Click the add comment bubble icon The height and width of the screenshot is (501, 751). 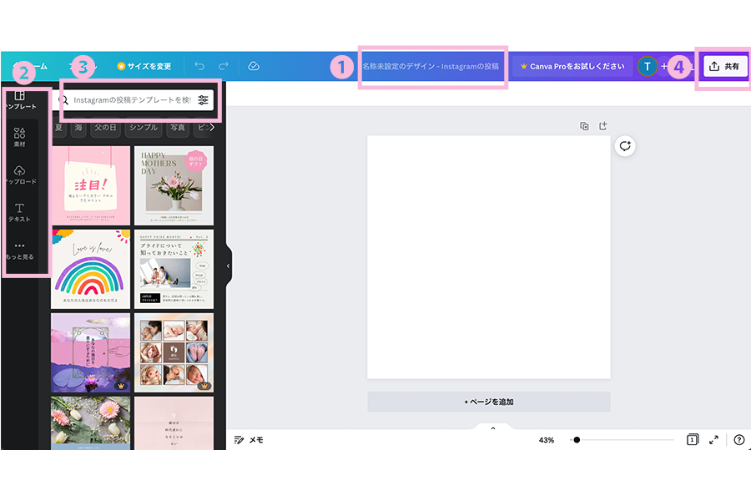(624, 146)
